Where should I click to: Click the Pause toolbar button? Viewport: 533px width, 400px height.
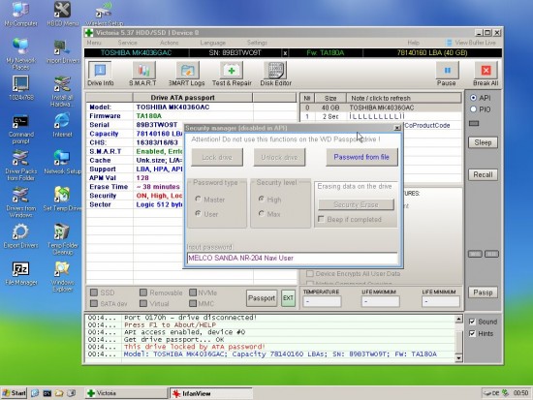[x=447, y=74]
